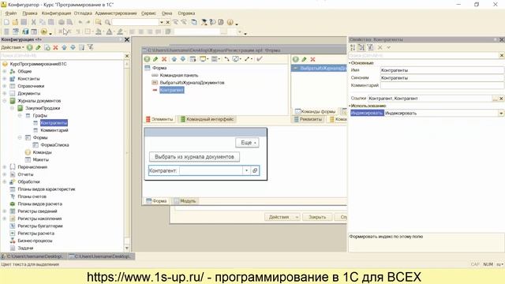Click the green Add icon in Конфигурация panel
The width and height of the screenshot is (505, 284).
coord(30,47)
